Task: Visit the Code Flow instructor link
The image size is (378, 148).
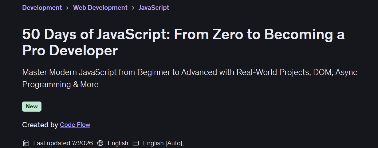Action: [x=75, y=125]
